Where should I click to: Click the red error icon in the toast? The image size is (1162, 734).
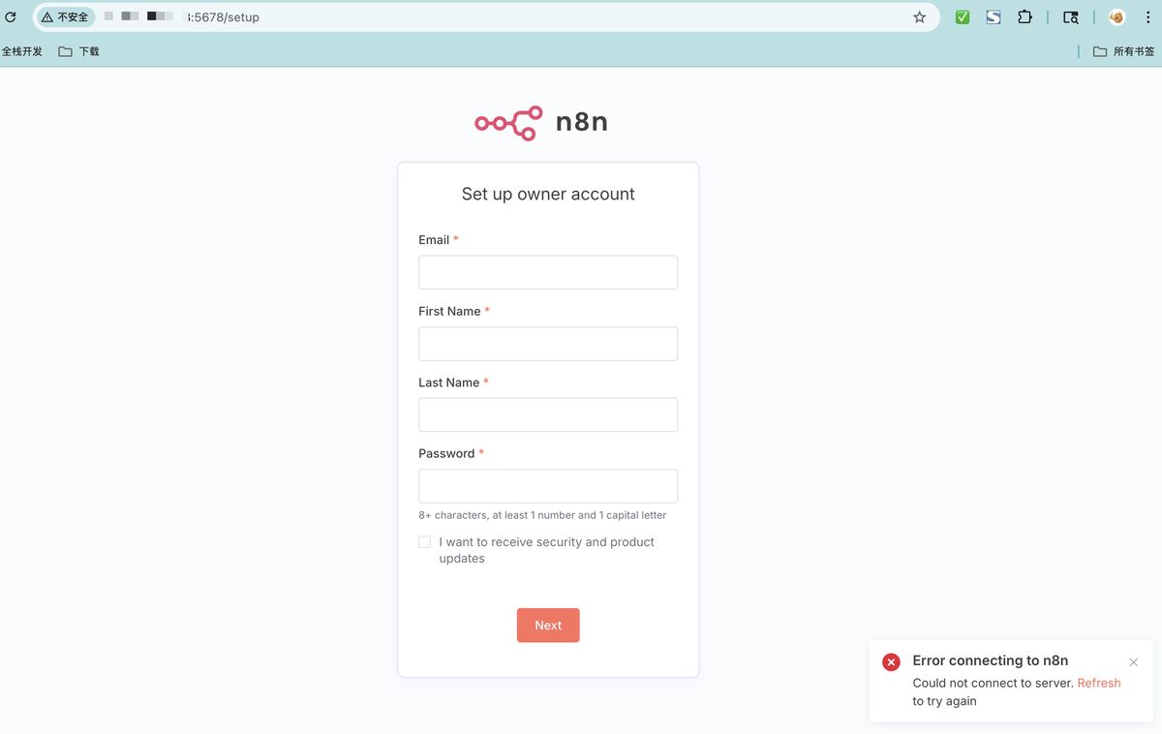click(x=891, y=661)
